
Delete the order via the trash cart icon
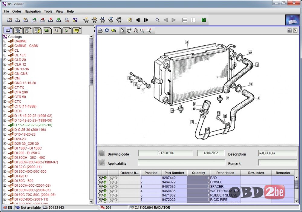tap(111, 20)
